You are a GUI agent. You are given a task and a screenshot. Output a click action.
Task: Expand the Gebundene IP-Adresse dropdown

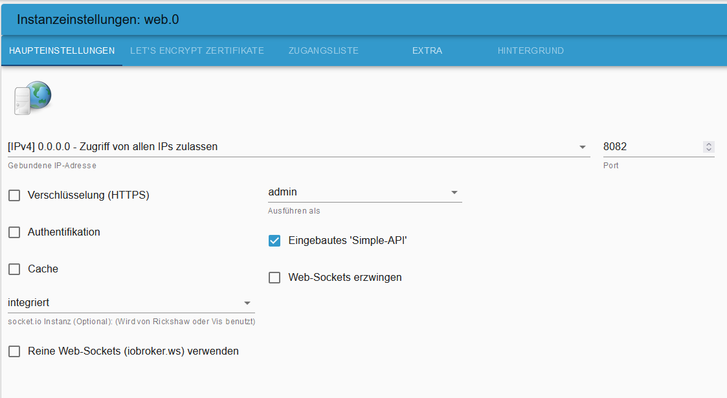[298, 147]
